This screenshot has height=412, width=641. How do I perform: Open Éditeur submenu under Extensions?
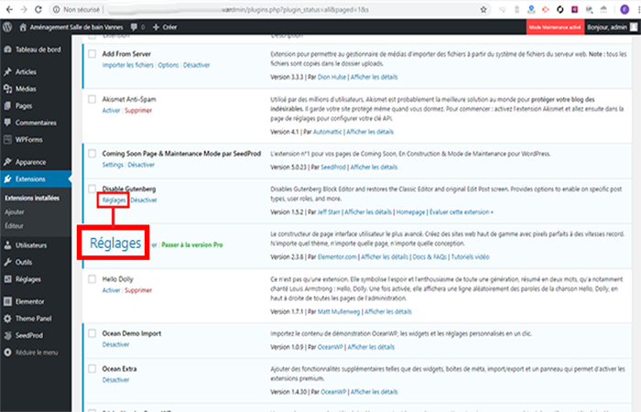pos(14,225)
